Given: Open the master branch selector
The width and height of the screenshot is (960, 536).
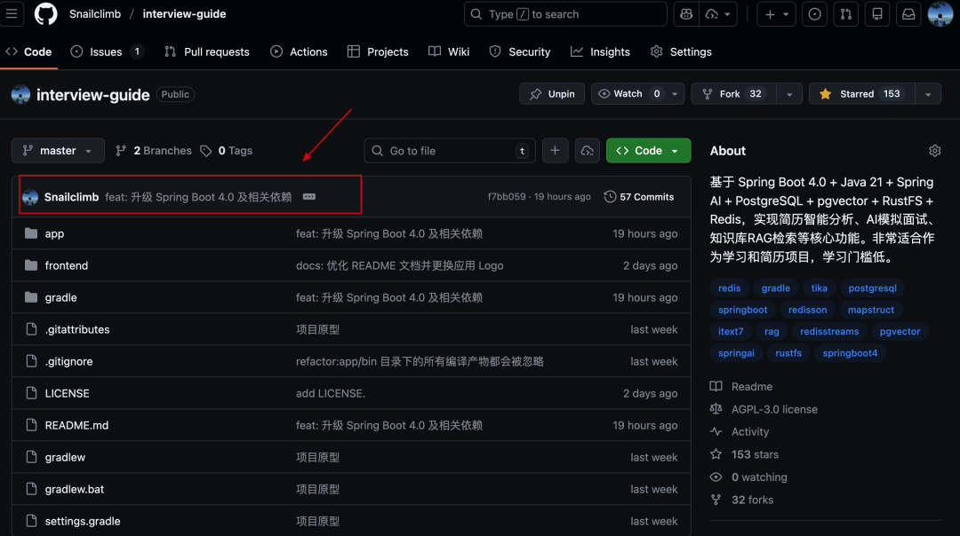Looking at the screenshot, I should [x=58, y=151].
